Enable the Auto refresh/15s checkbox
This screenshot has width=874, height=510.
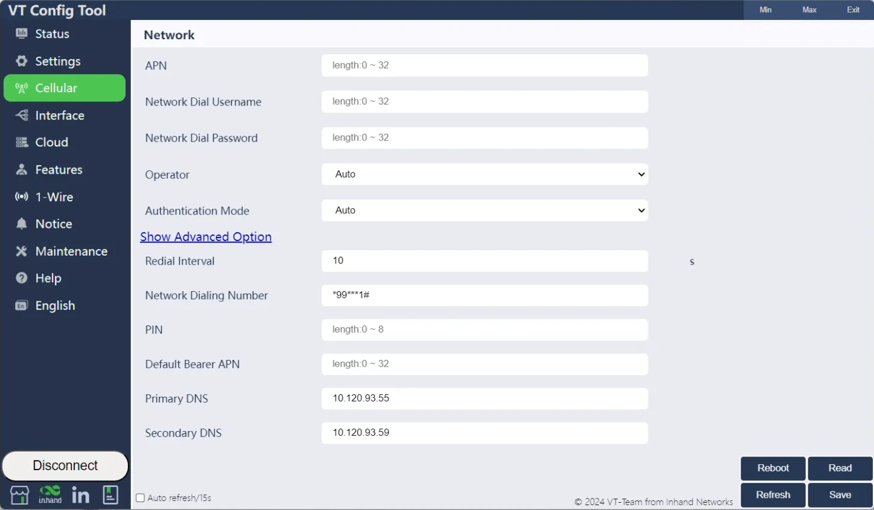coord(140,498)
